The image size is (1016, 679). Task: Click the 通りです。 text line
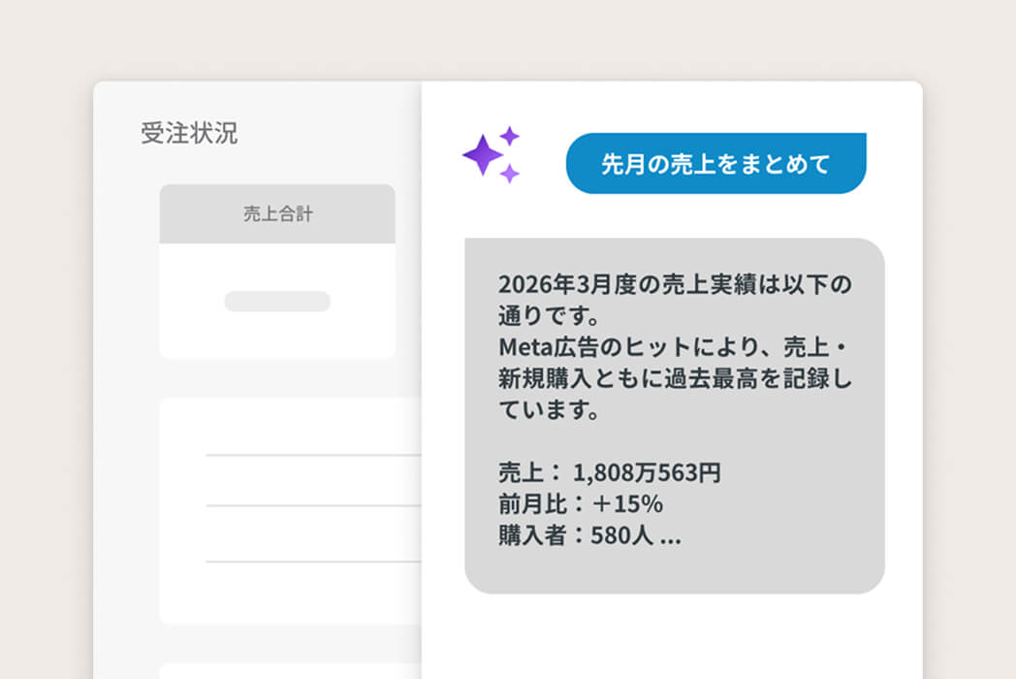549,316
